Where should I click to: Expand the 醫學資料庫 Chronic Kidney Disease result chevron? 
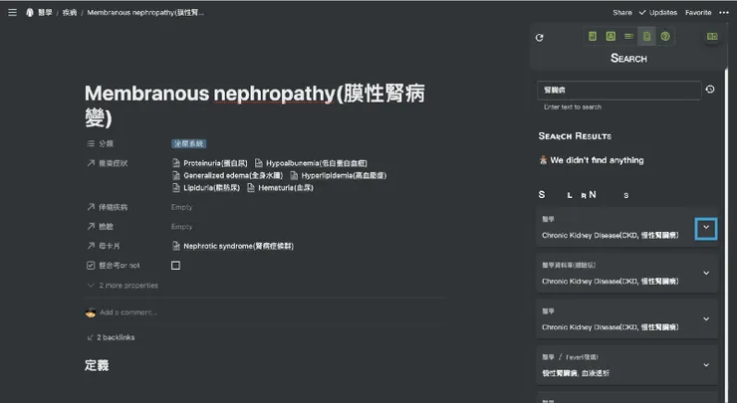coord(706,273)
